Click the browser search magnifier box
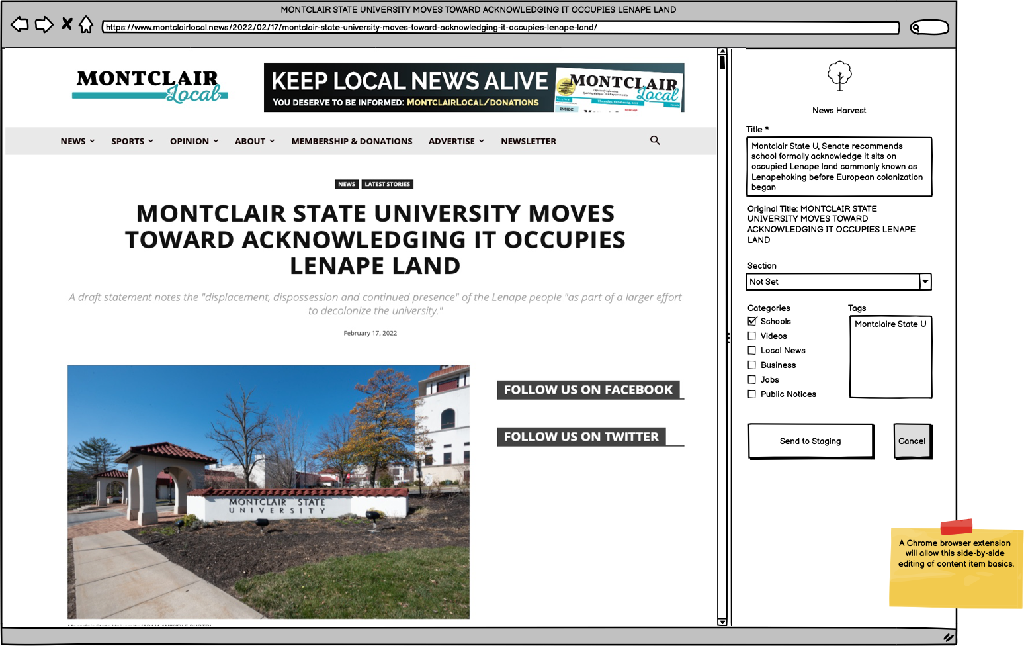This screenshot has height=646, width=1024. click(x=929, y=27)
